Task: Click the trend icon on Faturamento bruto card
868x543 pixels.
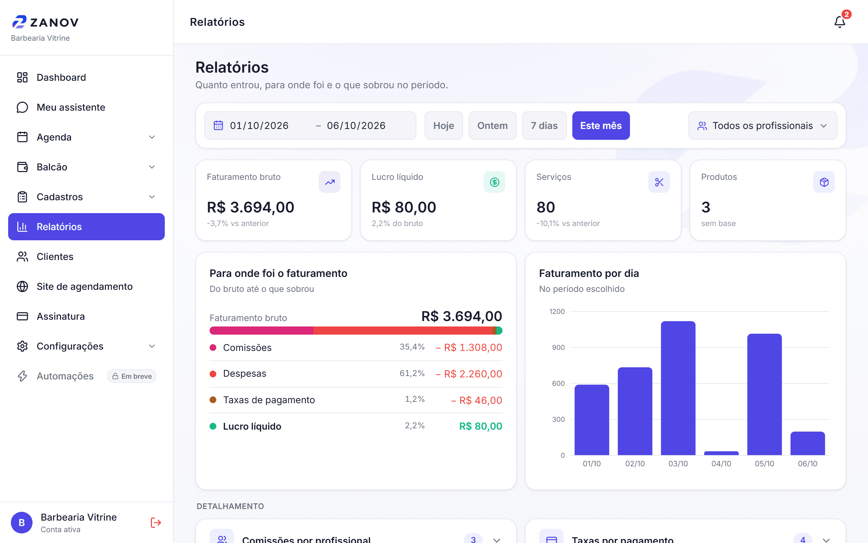Action: tap(330, 182)
